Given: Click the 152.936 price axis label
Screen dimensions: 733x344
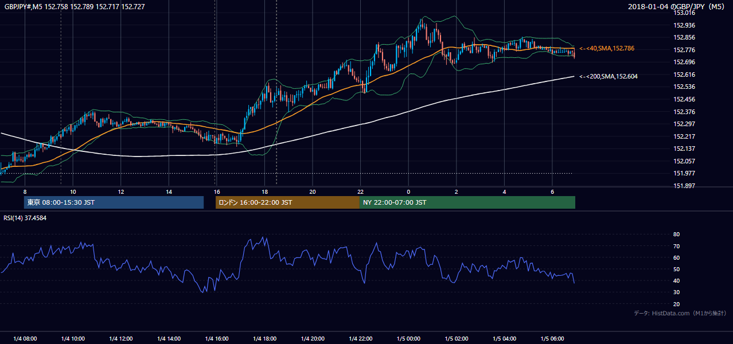Looking at the screenshot, I should coord(685,25).
